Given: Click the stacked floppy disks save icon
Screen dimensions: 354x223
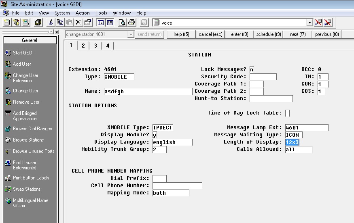Looking at the screenshot, I should [x=38, y=23].
